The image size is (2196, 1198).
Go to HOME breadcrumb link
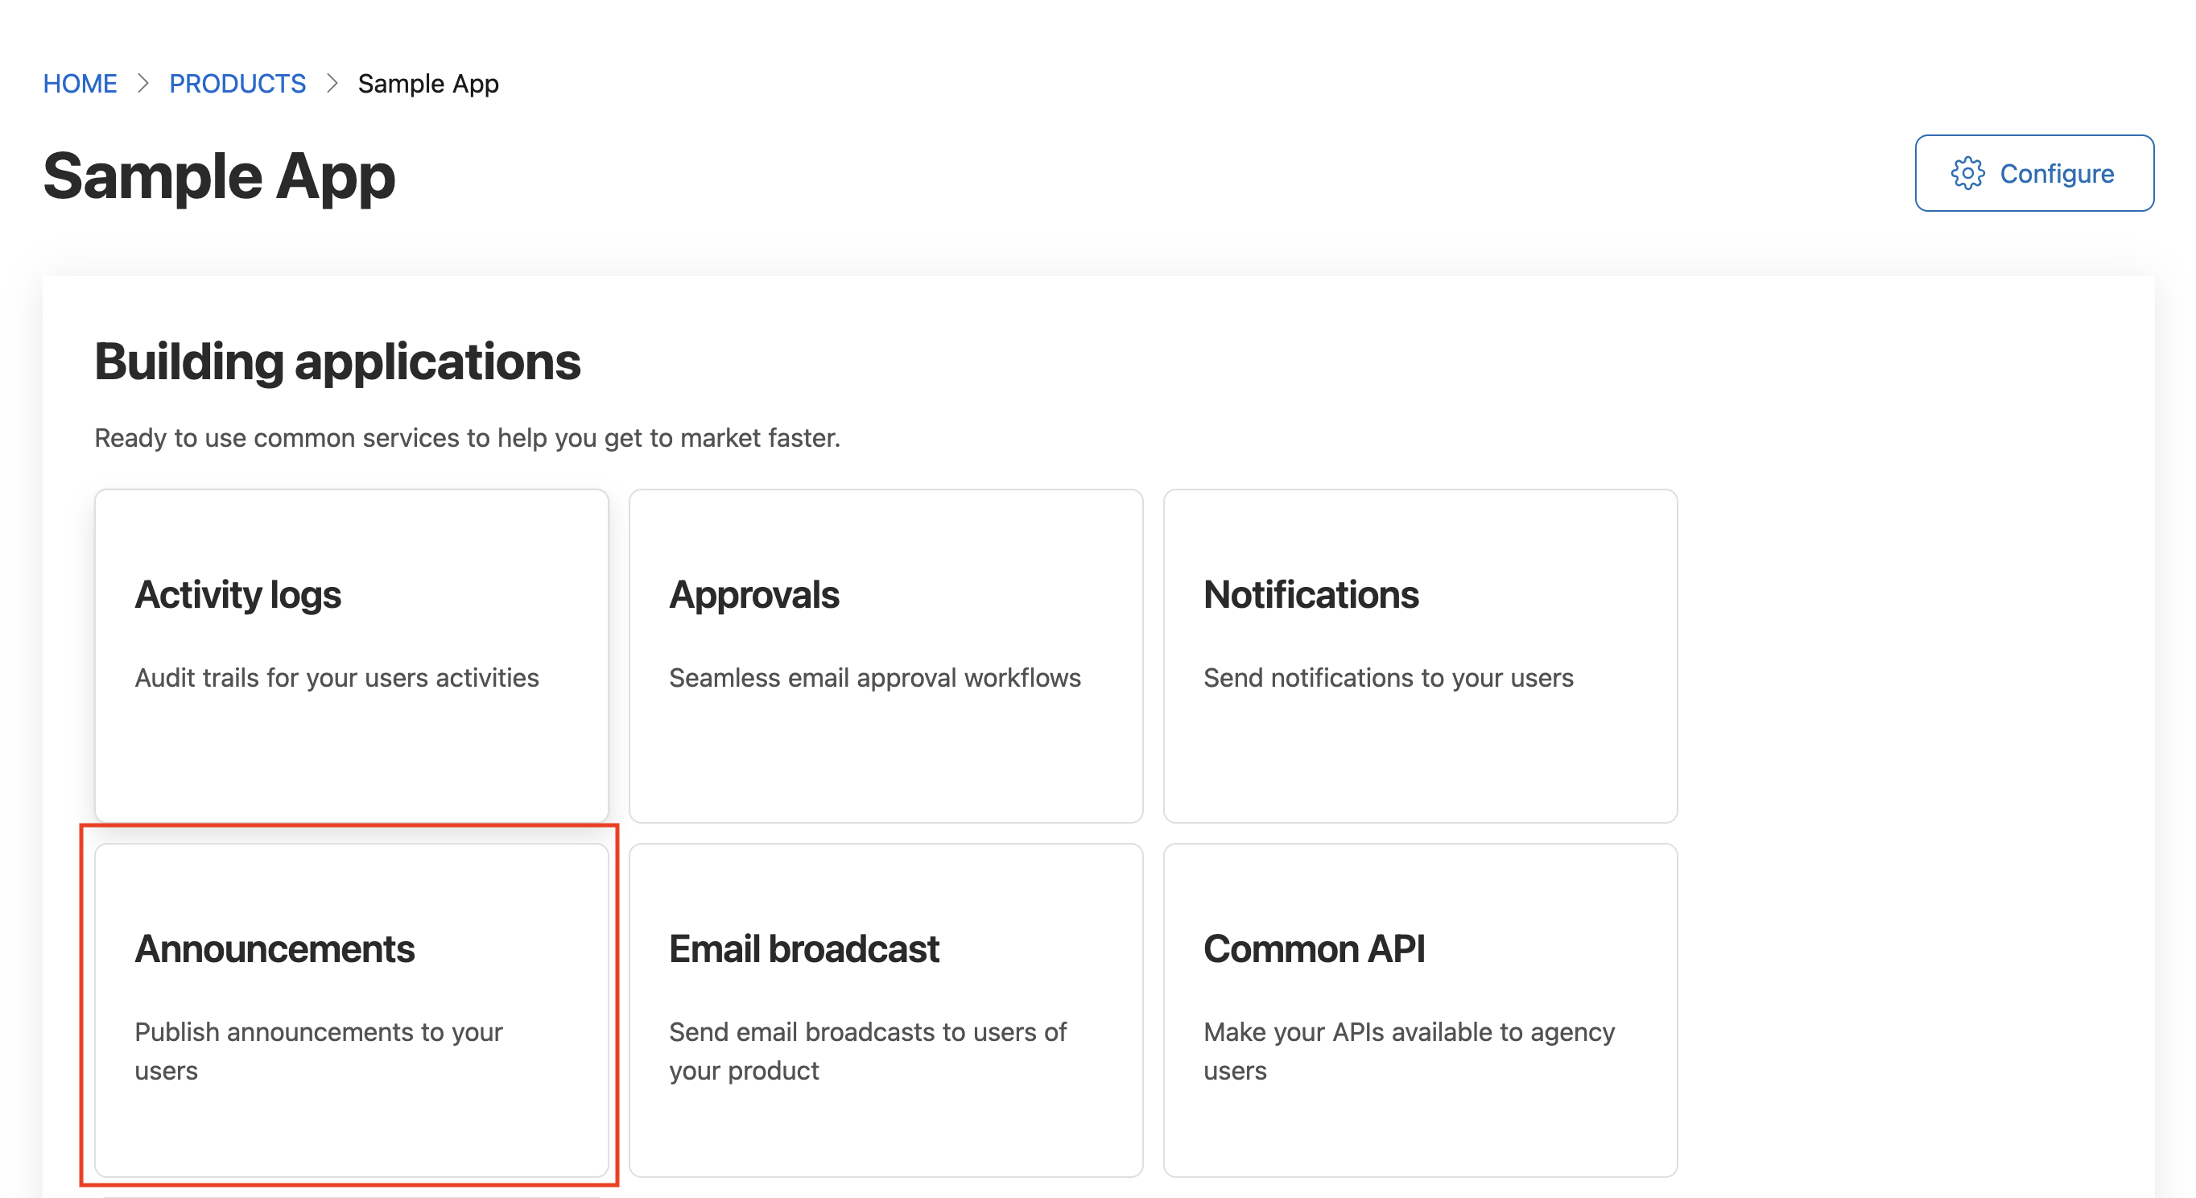pyautogui.click(x=80, y=84)
